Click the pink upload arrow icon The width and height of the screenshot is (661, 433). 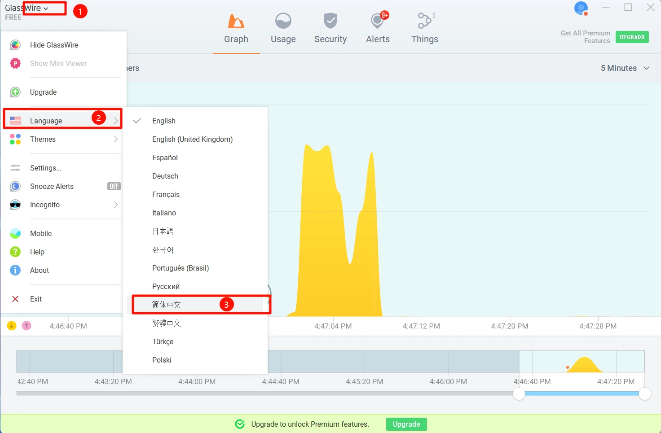coord(26,326)
